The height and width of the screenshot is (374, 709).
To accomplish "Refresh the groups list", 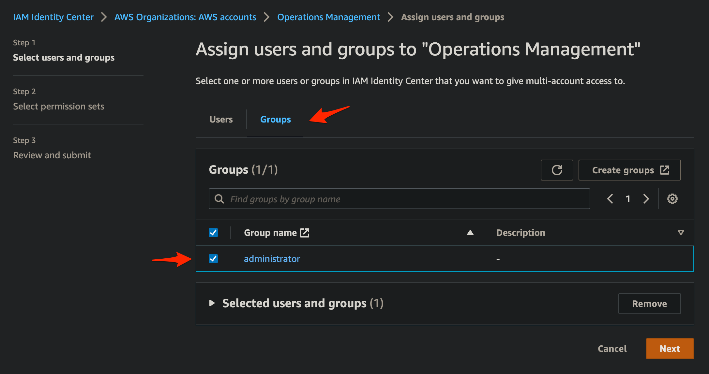I will pos(557,170).
